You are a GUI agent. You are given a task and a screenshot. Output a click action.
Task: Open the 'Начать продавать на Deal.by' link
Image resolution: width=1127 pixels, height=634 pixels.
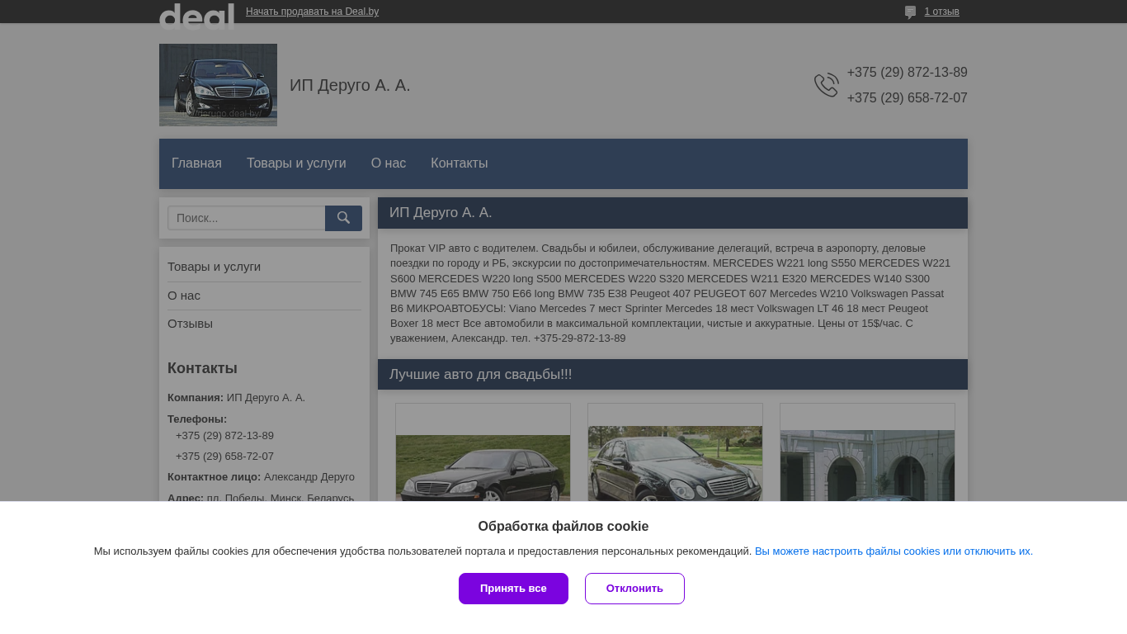pyautogui.click(x=312, y=12)
